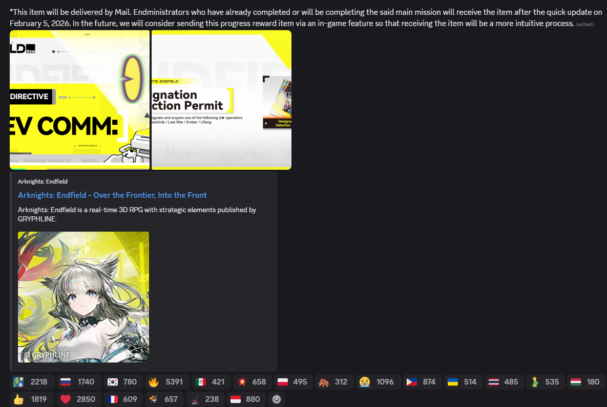Click the custom emoji reaction with 2218
Image resolution: width=607 pixels, height=407 pixels.
click(x=32, y=382)
